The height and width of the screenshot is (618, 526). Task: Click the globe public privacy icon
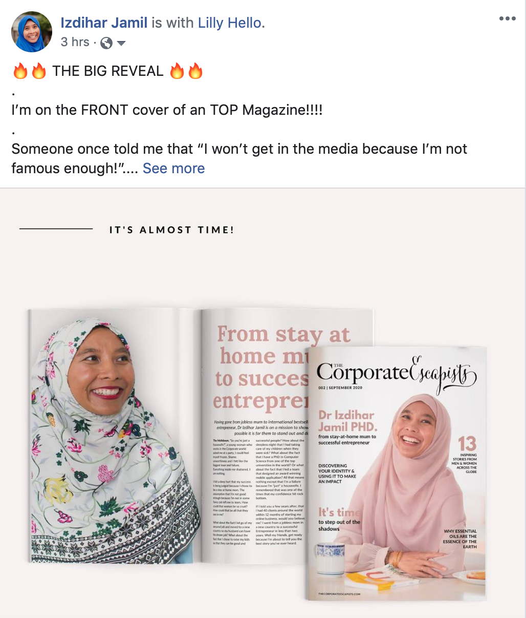(106, 43)
